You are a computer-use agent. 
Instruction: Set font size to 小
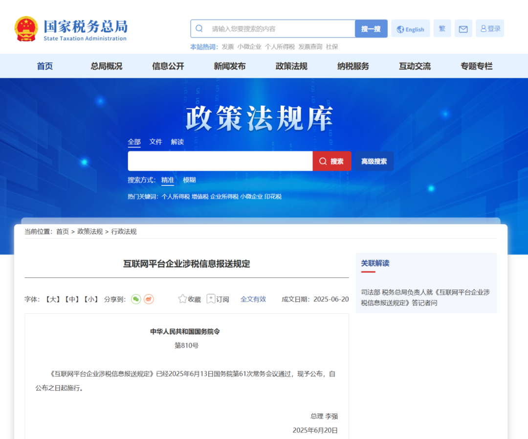pyautogui.click(x=91, y=299)
